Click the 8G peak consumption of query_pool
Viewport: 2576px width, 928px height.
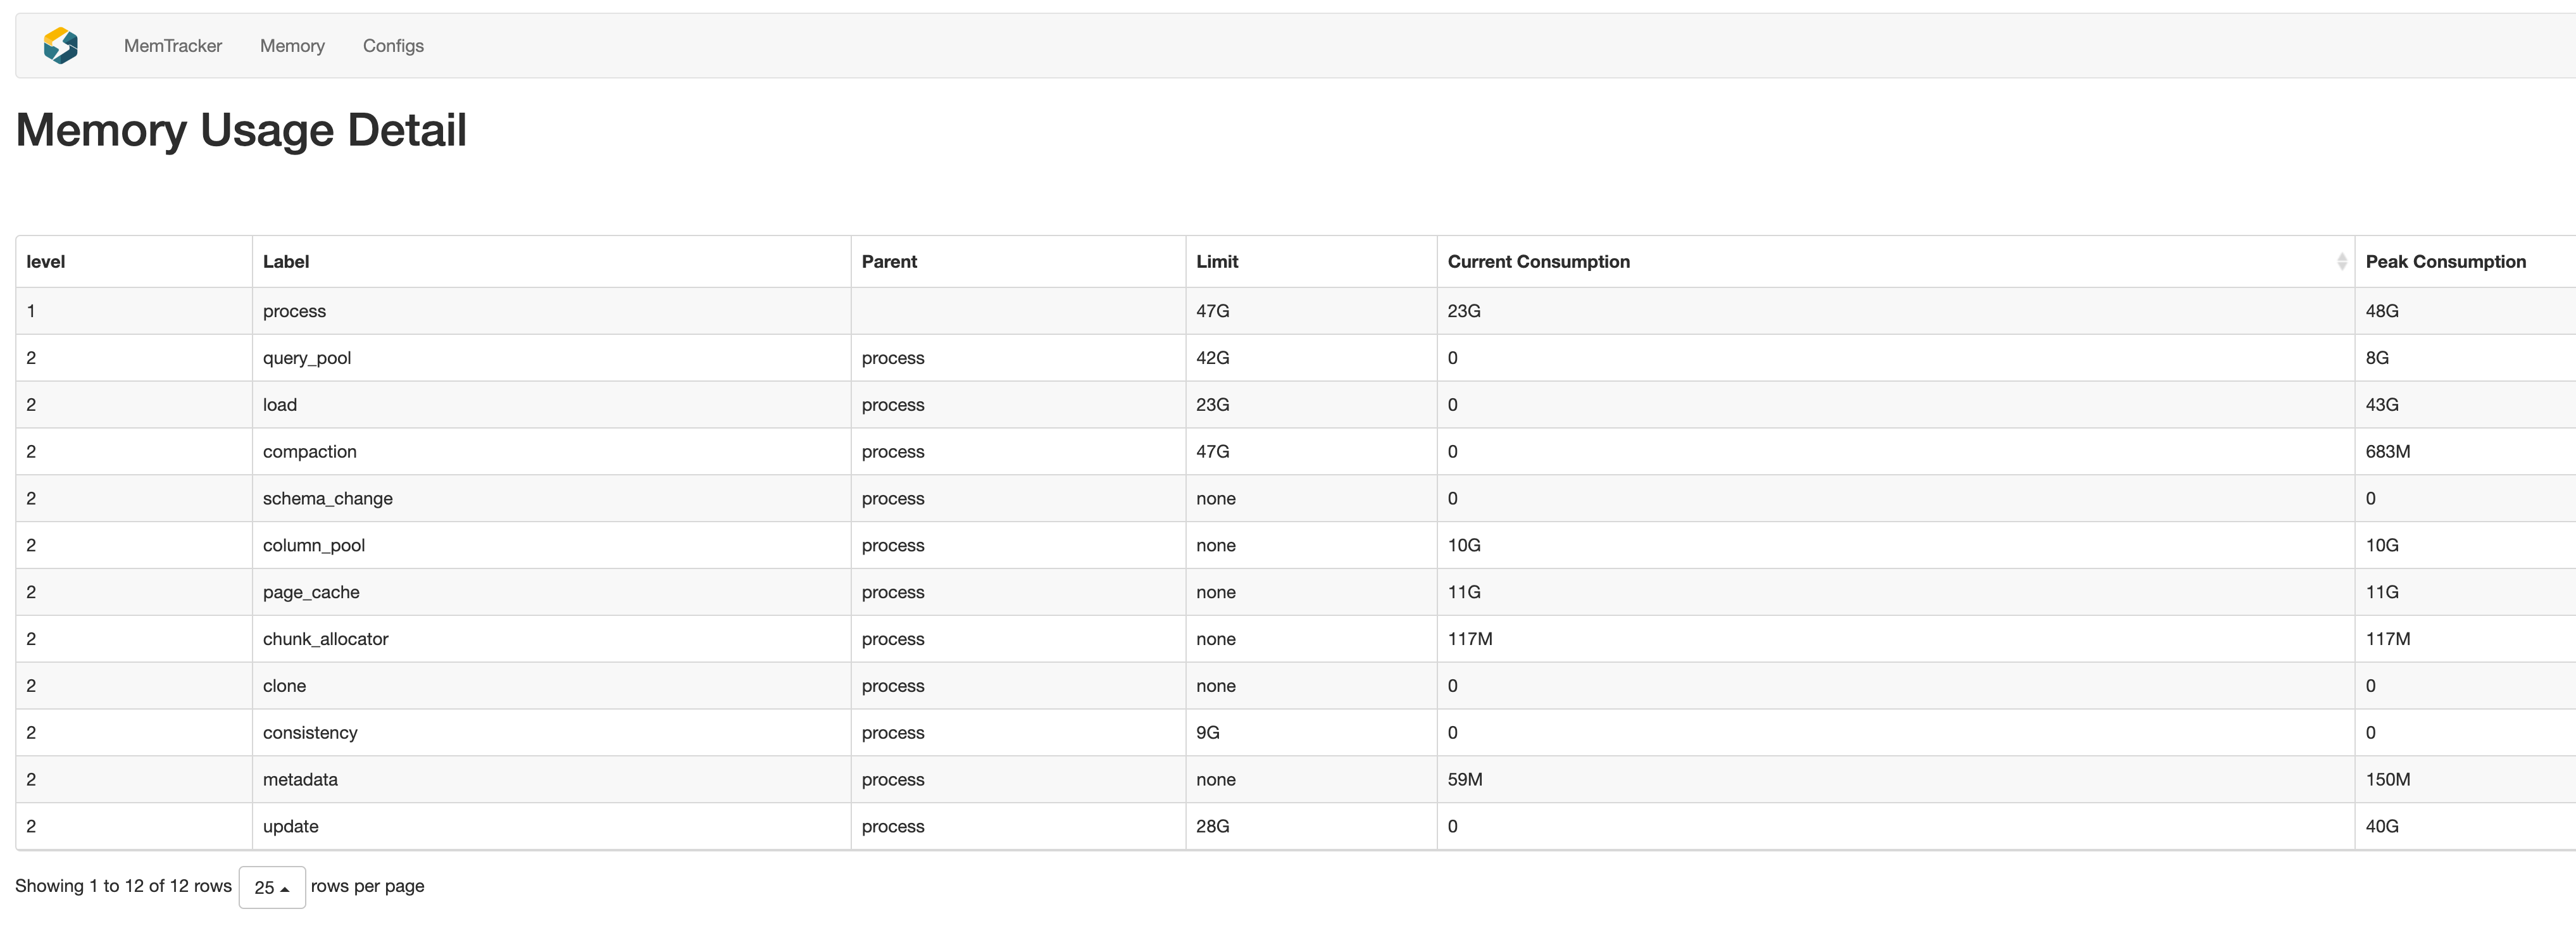pyautogui.click(x=2377, y=358)
